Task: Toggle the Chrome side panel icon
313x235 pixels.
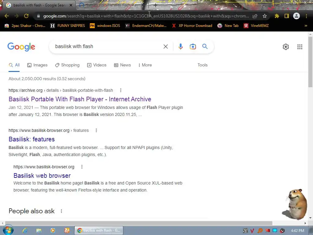Action: click(287, 16)
